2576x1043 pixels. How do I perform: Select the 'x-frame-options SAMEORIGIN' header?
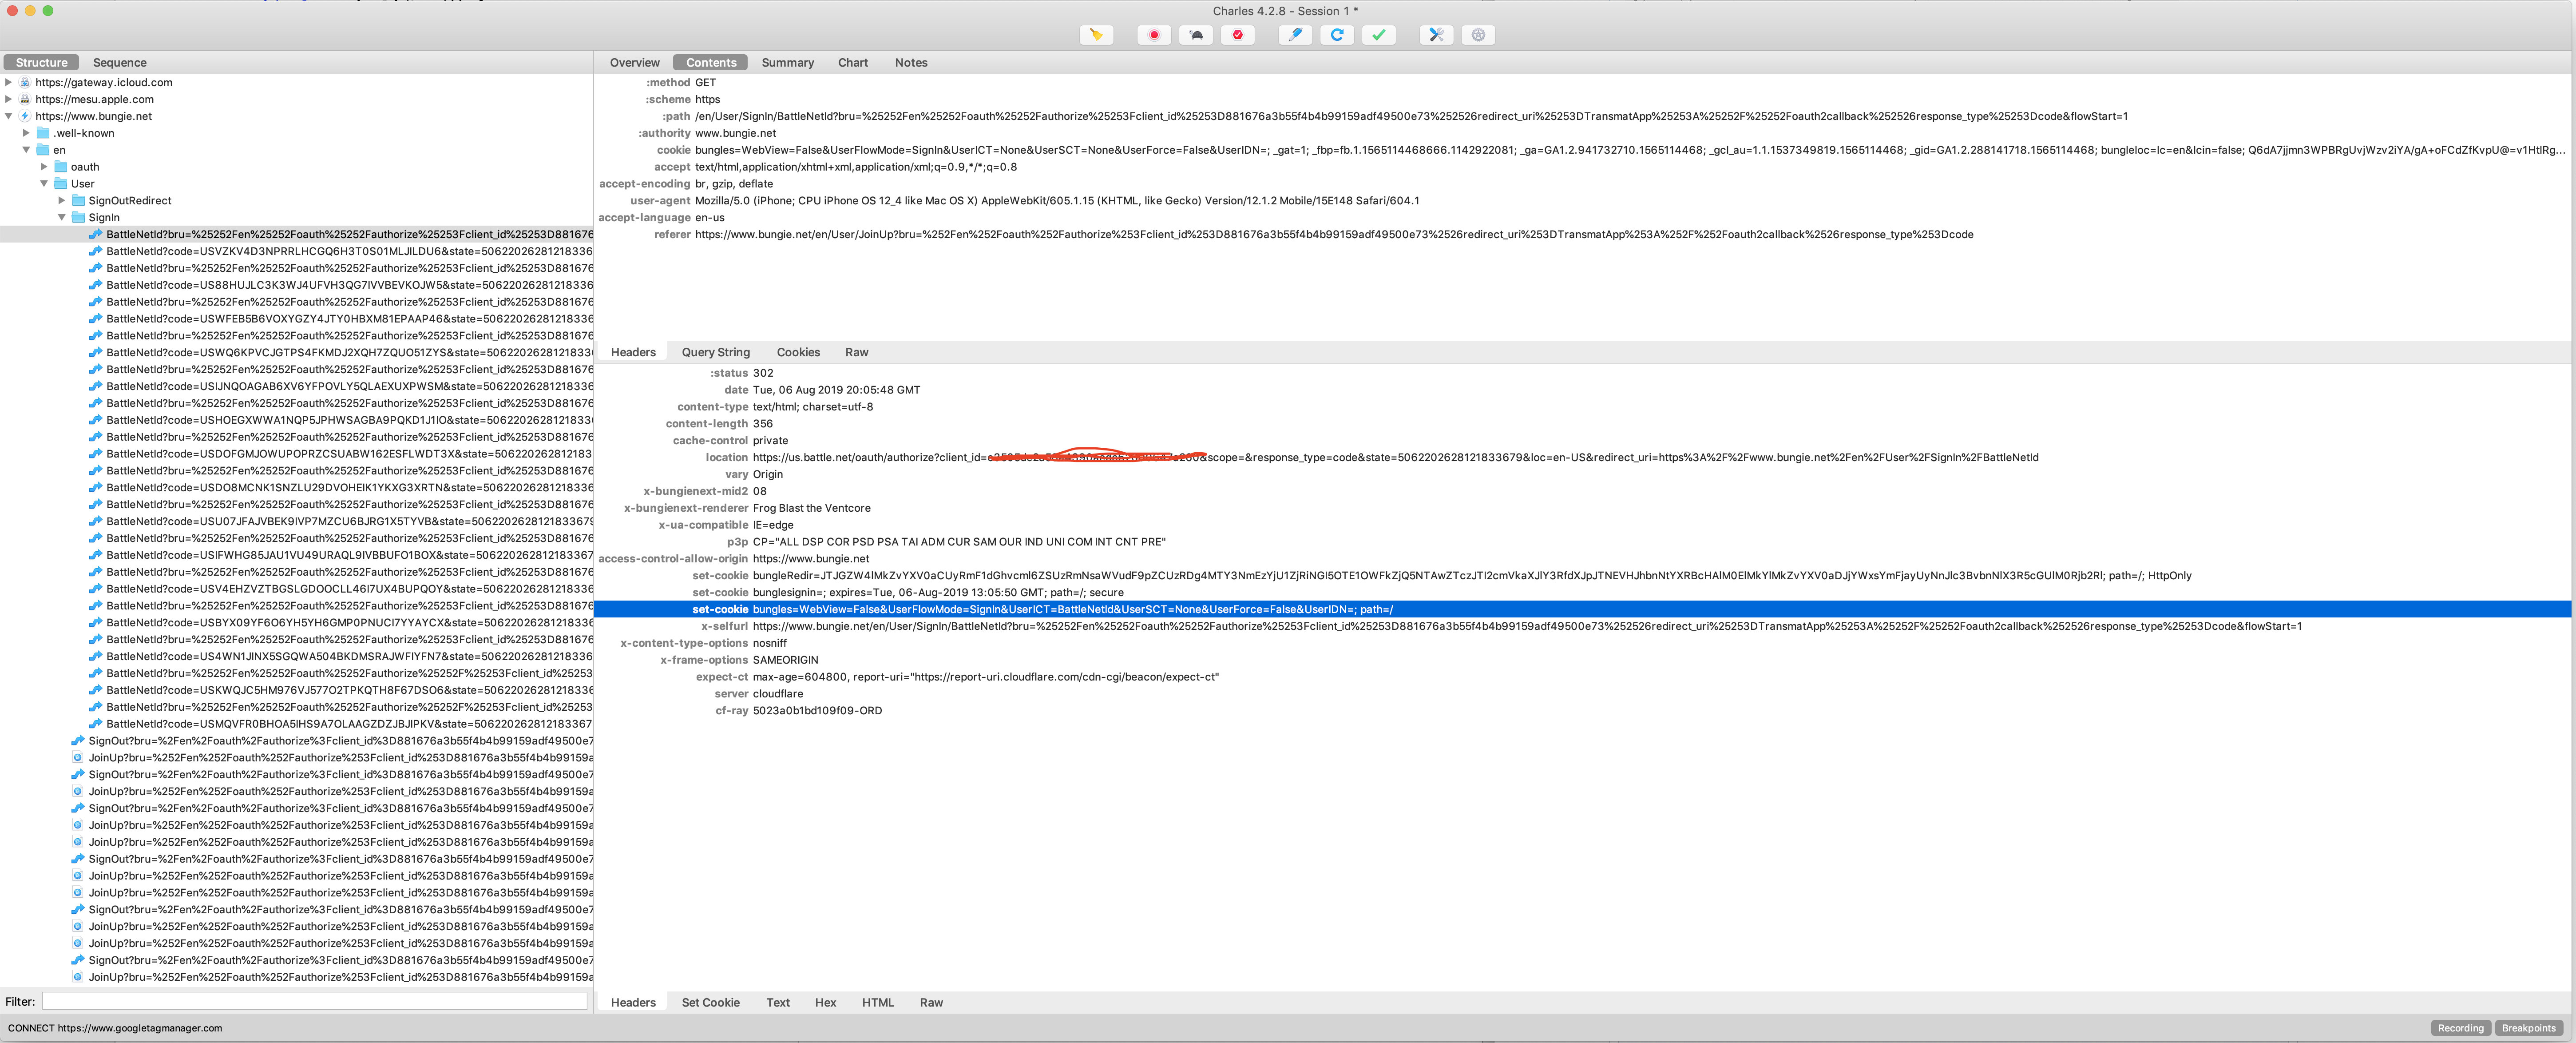point(1582,660)
